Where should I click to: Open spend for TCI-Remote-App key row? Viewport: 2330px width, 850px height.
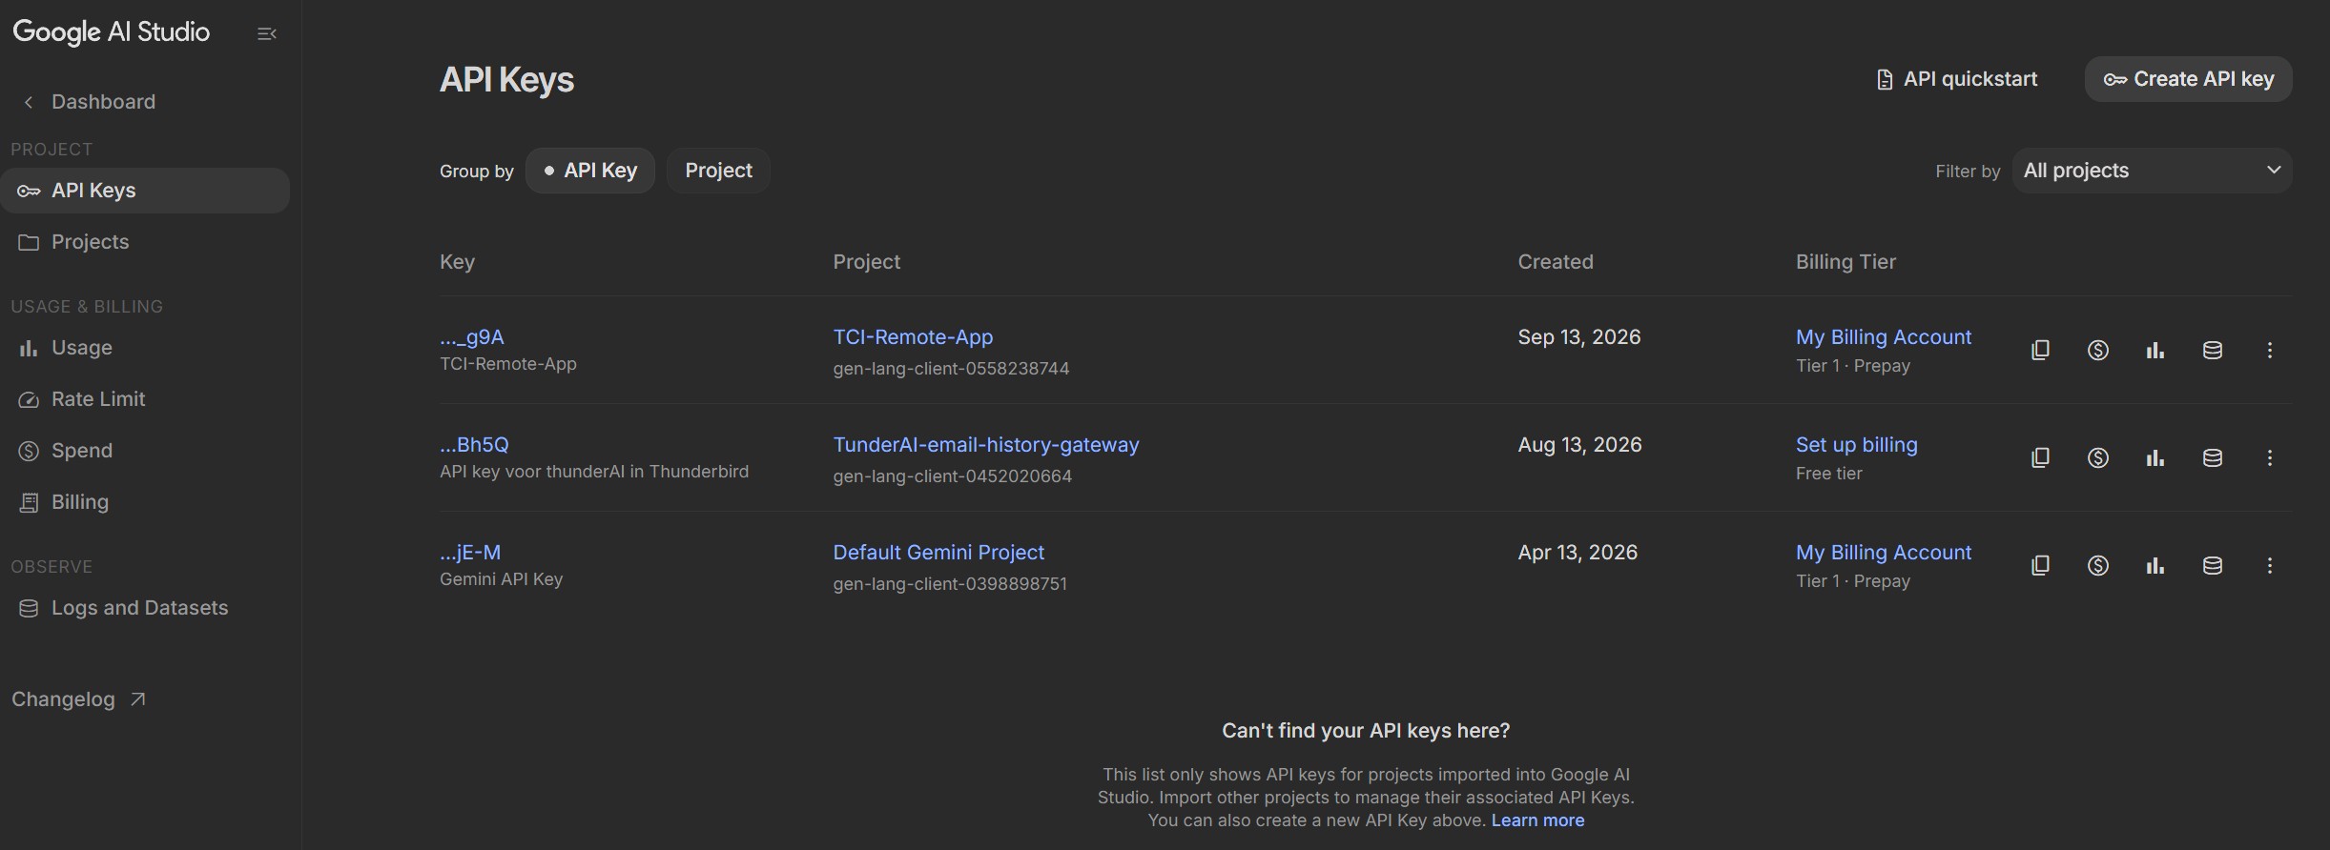pos(2097,350)
